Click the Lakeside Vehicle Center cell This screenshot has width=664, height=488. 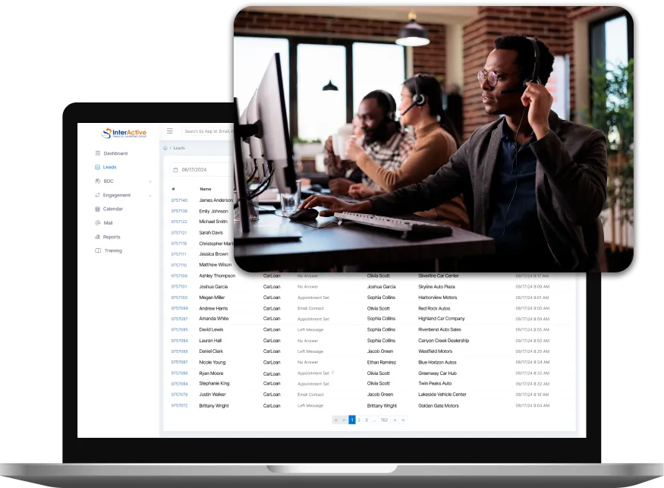(442, 395)
